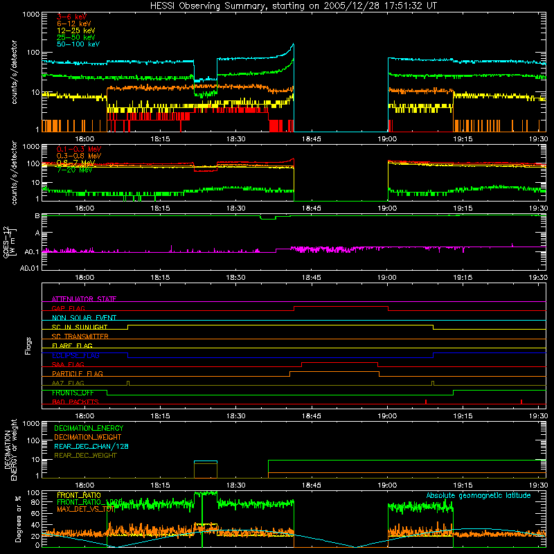The height and width of the screenshot is (554, 554).
Task: Select the SC_IN_SUNLIGHT flag label
Action: click(80, 327)
